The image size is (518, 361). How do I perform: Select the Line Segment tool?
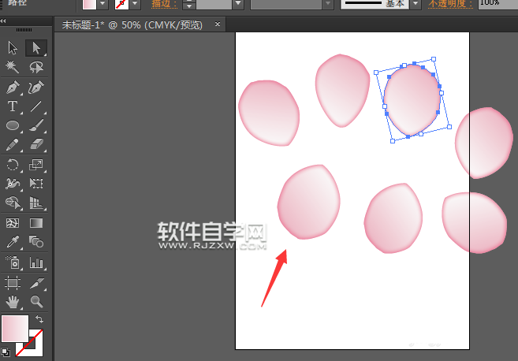pyautogui.click(x=36, y=106)
